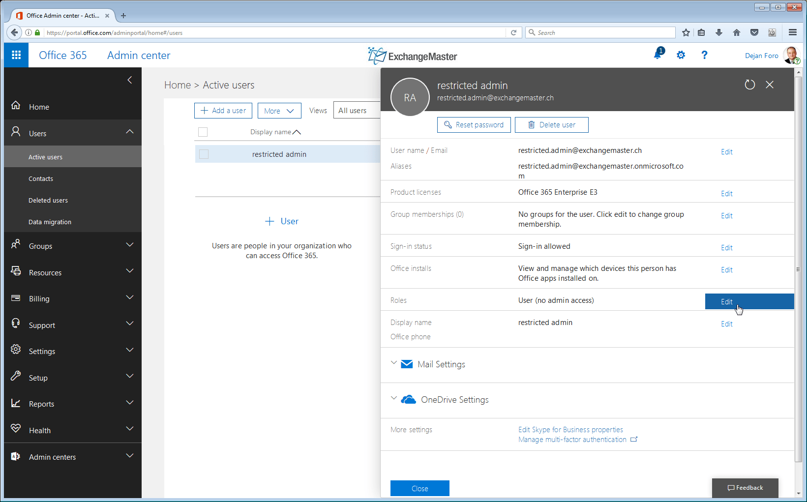Open Contacts under Users

tap(73, 178)
